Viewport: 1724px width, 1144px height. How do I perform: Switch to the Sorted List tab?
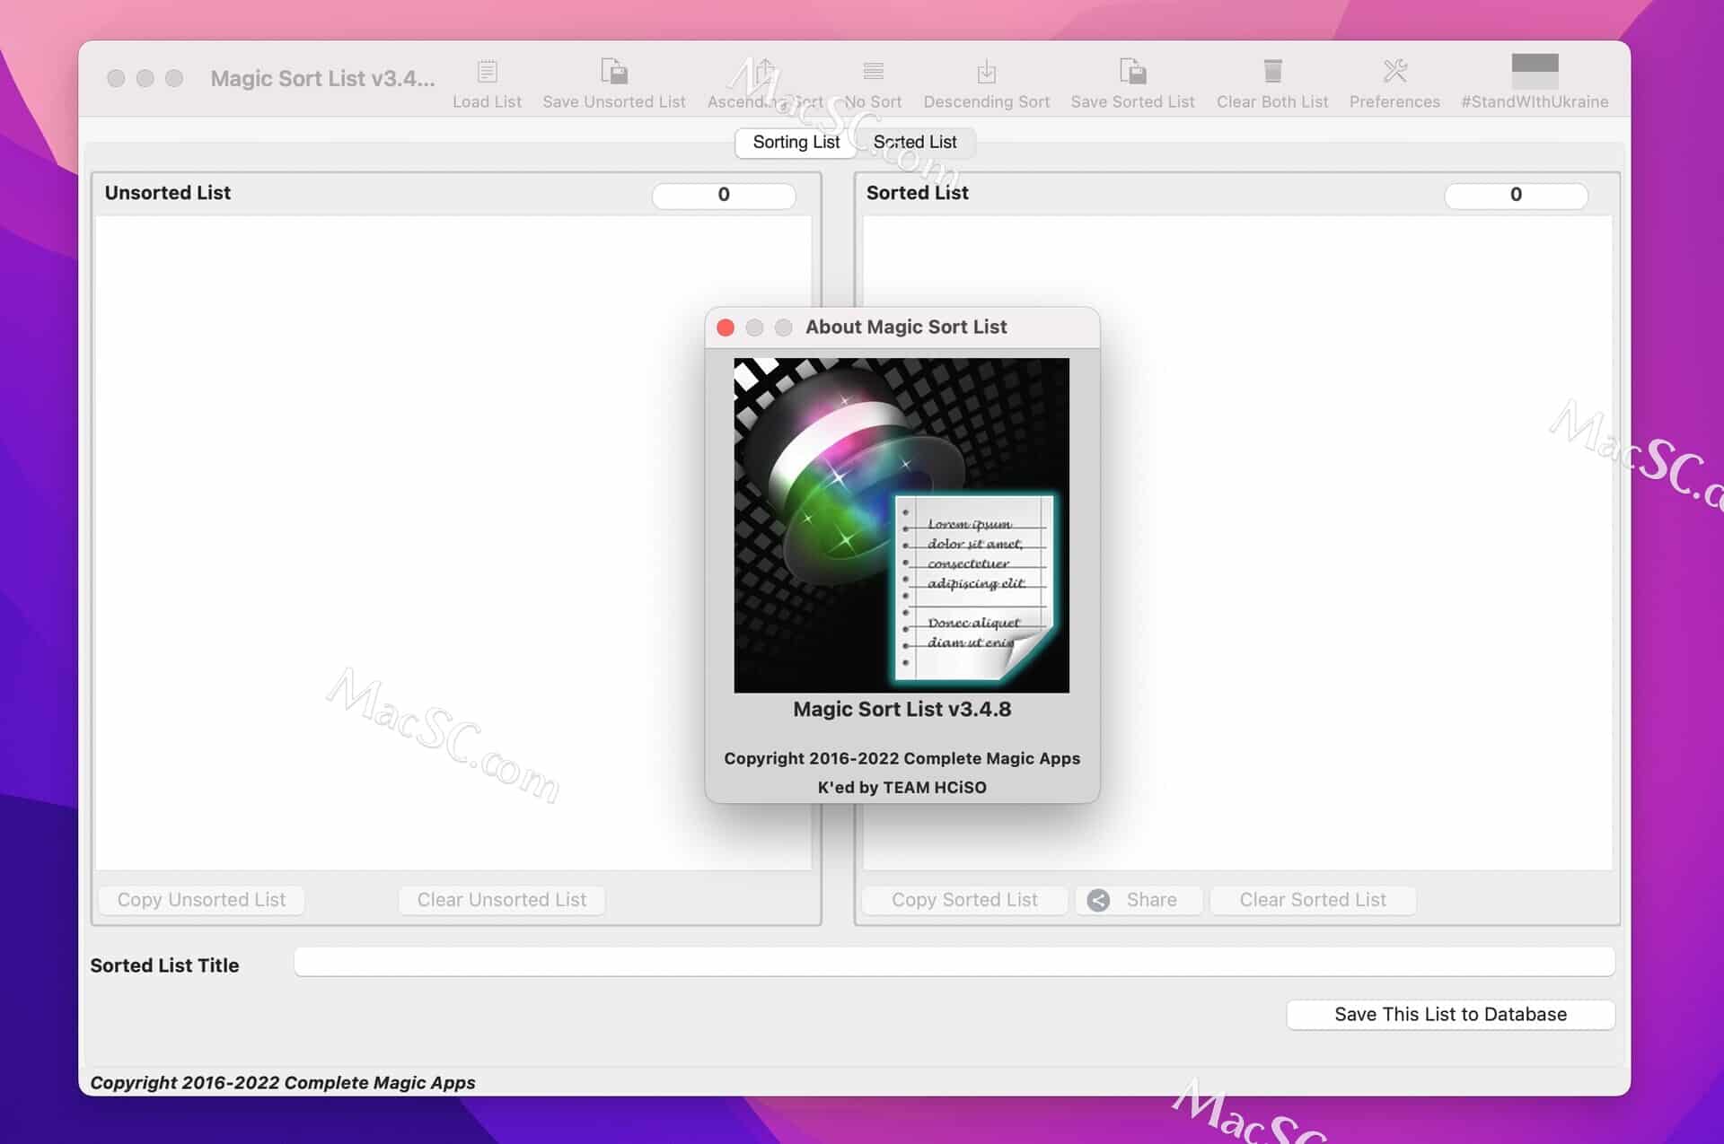pos(915,142)
